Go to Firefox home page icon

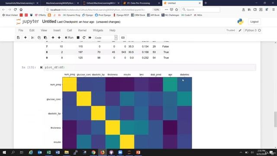[21, 10]
